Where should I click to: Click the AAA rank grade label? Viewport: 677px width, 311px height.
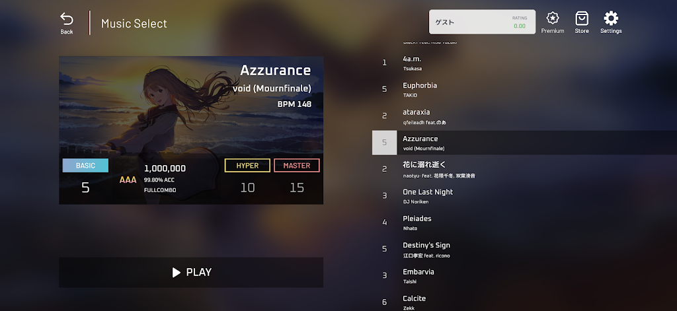128,180
